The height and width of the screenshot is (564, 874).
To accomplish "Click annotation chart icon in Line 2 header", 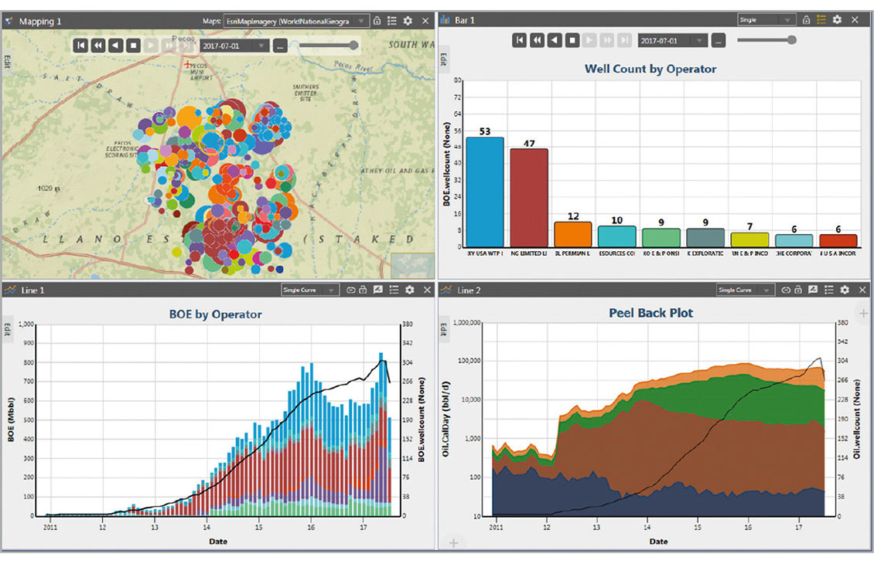I will tap(813, 290).
